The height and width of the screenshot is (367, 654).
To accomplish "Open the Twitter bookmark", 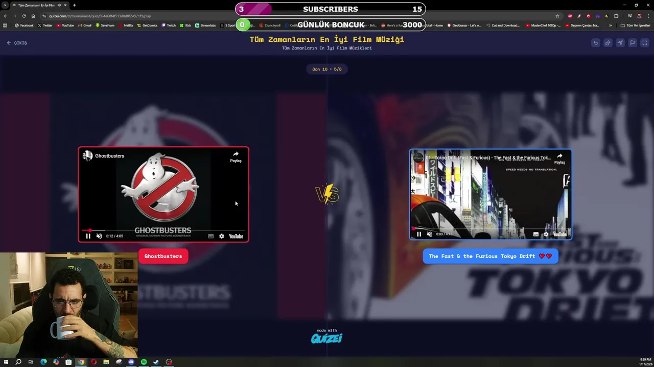I will pos(45,25).
